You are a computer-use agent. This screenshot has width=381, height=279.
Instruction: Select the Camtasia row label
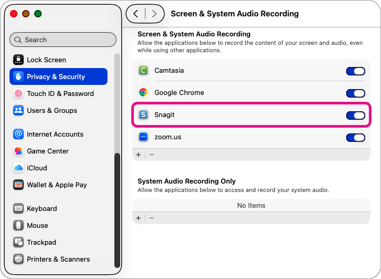169,71
